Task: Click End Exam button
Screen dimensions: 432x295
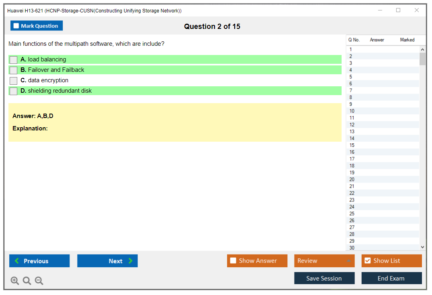Action: point(391,278)
